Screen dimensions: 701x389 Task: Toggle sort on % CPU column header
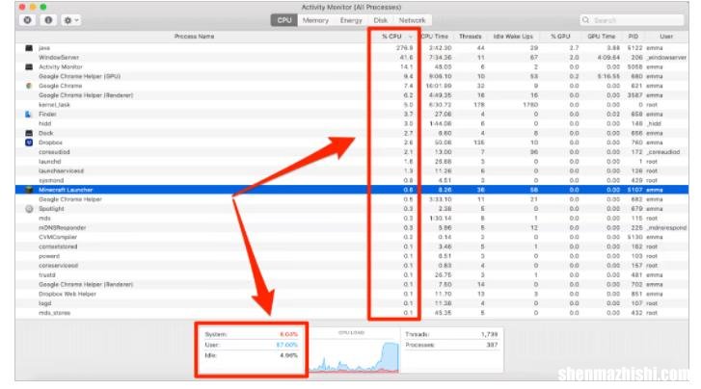[x=393, y=37]
